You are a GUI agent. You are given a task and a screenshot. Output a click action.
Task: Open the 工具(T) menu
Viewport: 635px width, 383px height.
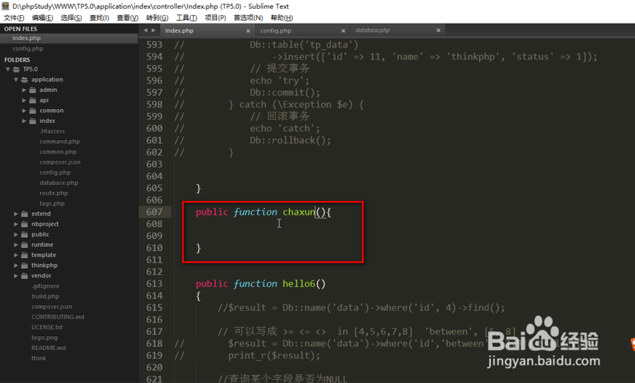(x=186, y=18)
